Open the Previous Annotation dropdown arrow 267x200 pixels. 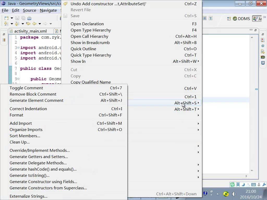[23, 24]
